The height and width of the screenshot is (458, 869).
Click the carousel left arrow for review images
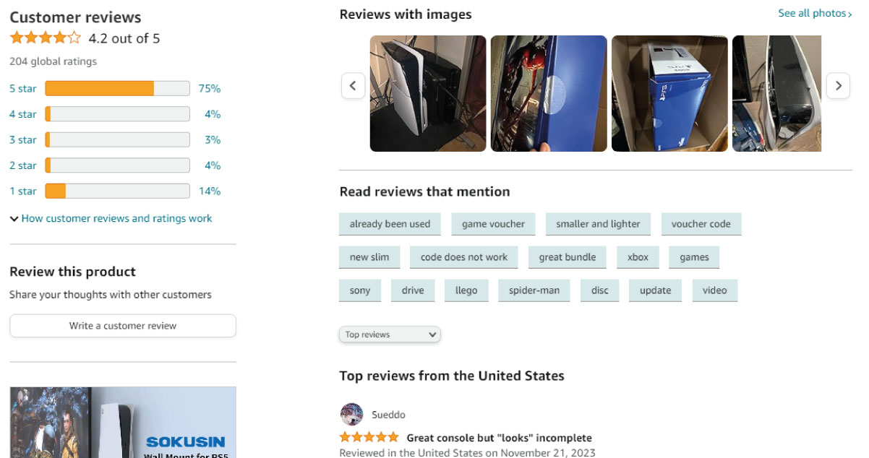click(353, 85)
